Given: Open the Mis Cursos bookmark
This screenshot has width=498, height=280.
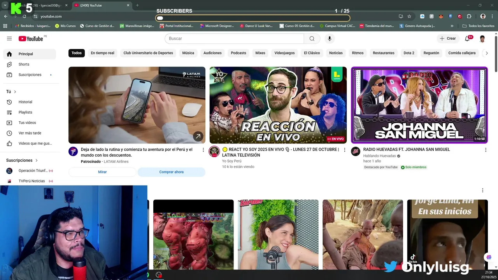Looking at the screenshot, I should [65, 26].
